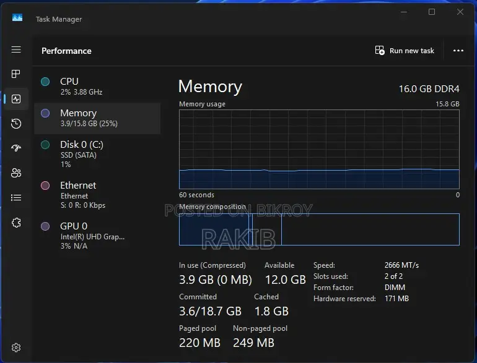Click the Run new task icon
Image resolution: width=477 pixels, height=363 pixels.
tap(380, 50)
